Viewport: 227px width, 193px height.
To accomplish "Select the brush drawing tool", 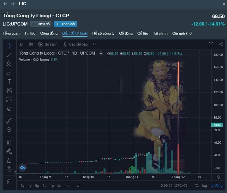I will (x=9, y=73).
